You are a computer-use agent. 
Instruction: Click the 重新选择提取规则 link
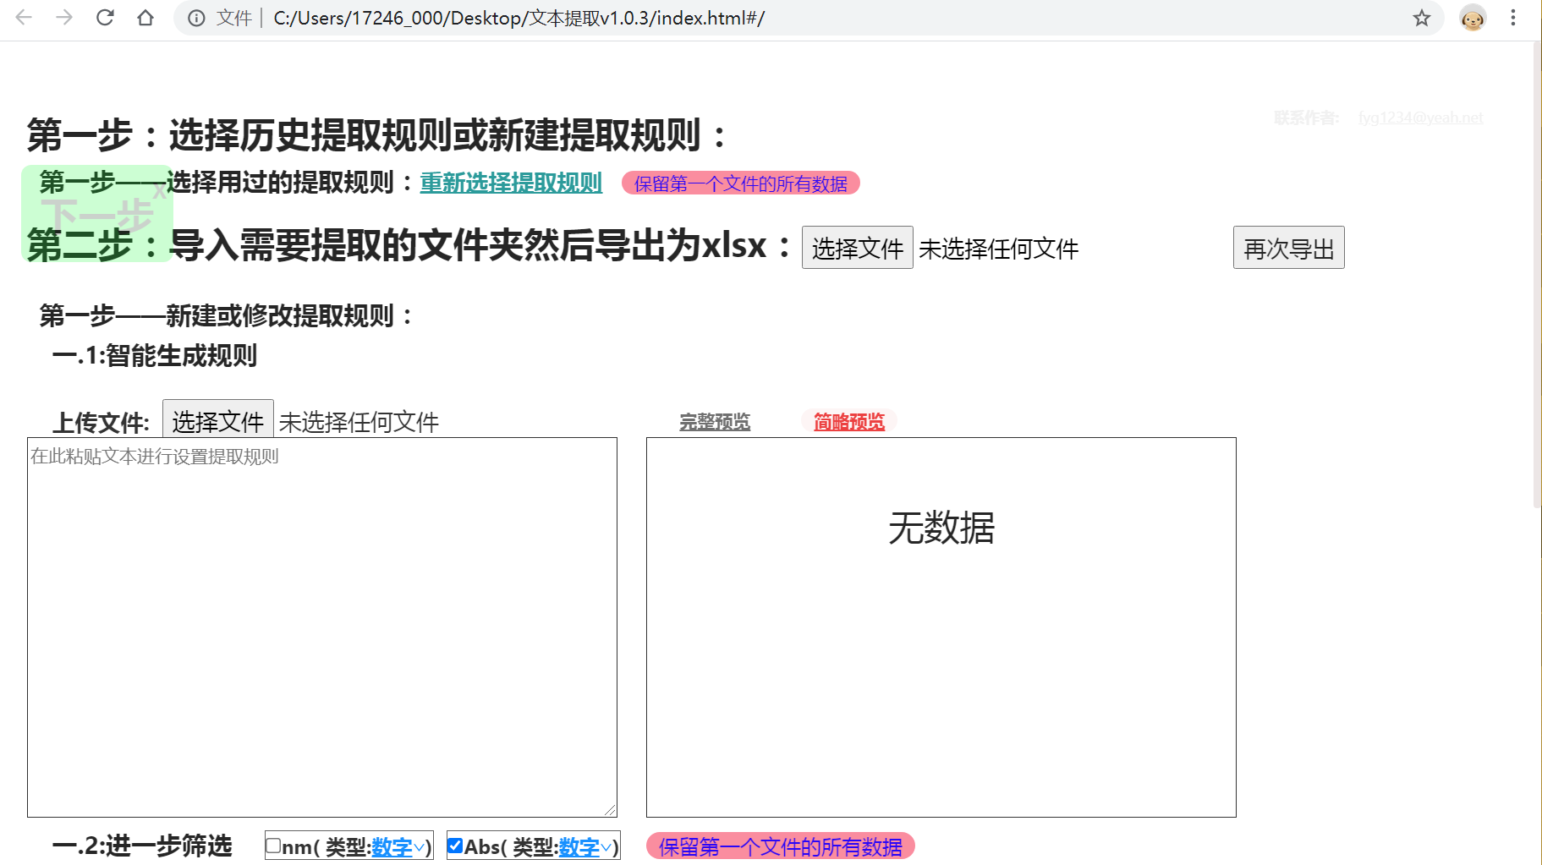pyautogui.click(x=511, y=183)
